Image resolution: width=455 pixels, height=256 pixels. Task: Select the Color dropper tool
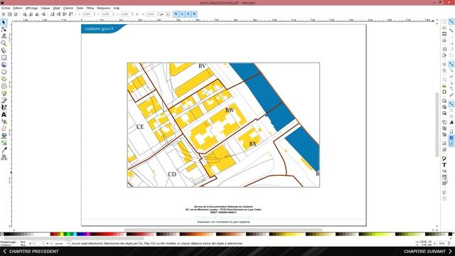point(4,150)
